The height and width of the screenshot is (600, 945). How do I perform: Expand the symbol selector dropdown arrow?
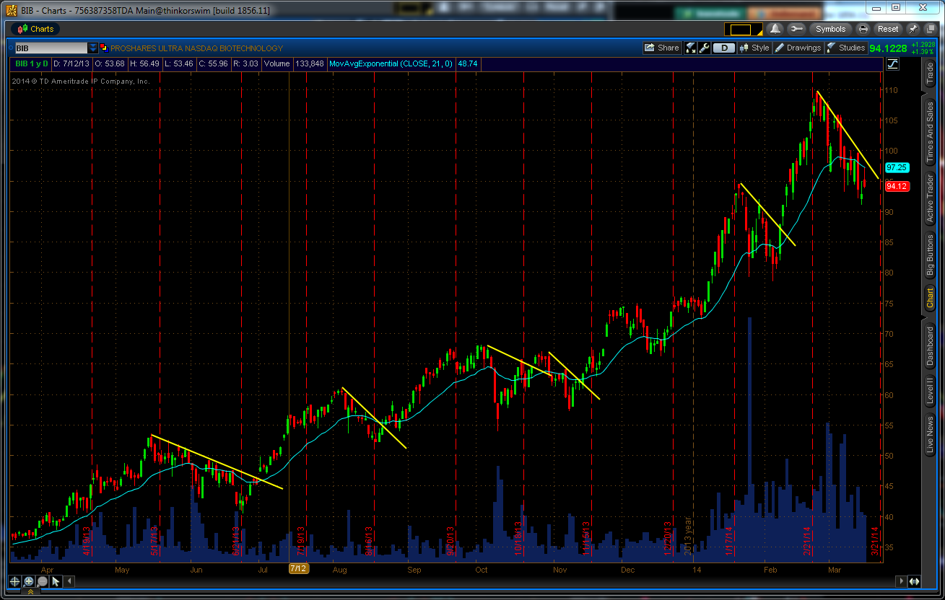pos(93,48)
